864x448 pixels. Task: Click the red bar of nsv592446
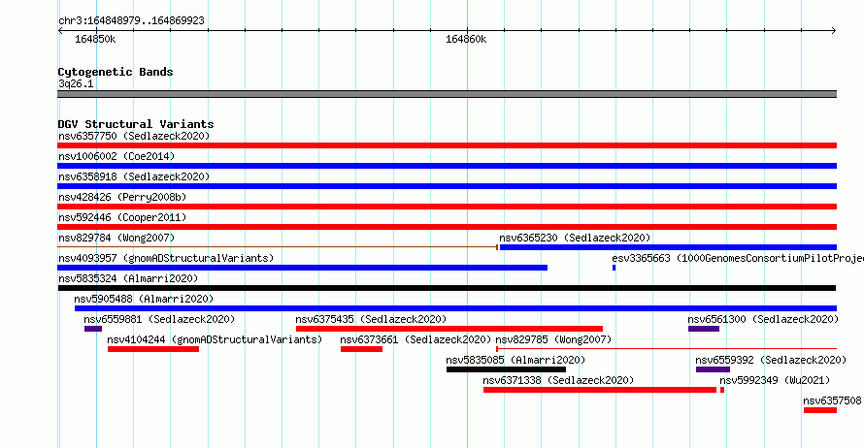(447, 227)
